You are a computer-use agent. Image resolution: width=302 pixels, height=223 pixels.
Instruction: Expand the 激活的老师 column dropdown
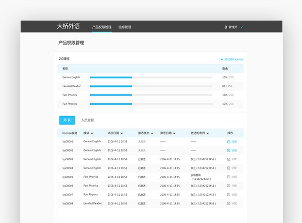click(x=208, y=133)
